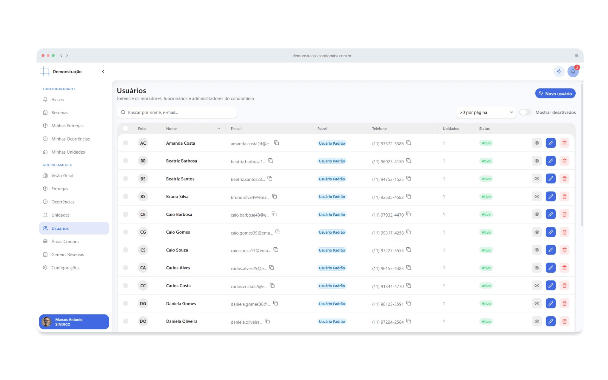Check the Amanda Costa row checkbox
Screen dimensions: 608x380
(x=126, y=143)
